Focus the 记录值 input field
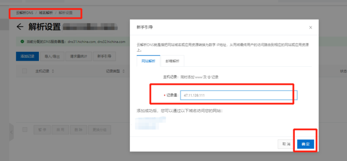 [239, 95]
